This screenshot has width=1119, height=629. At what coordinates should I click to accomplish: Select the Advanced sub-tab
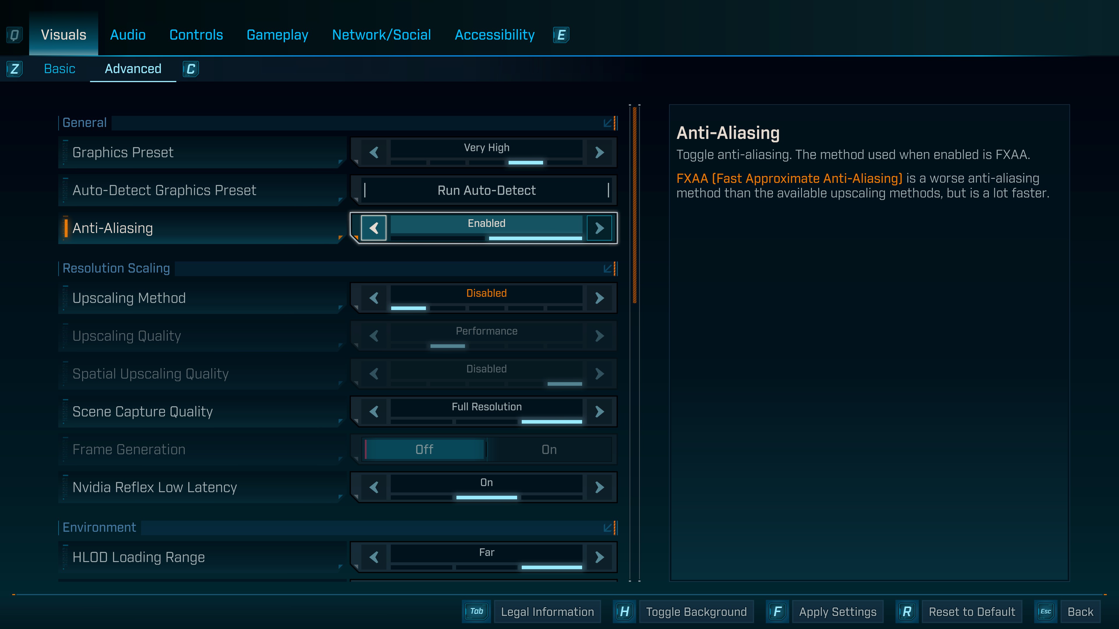pyautogui.click(x=133, y=69)
